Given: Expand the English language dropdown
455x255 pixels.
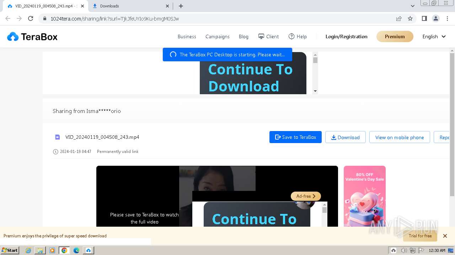Looking at the screenshot, I should point(434,36).
